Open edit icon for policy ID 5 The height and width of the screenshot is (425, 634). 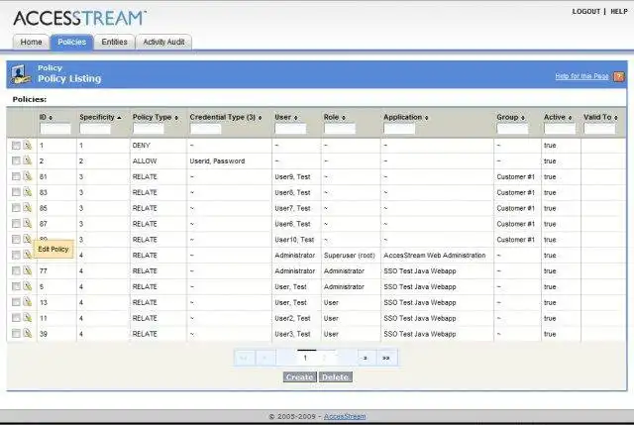27,286
